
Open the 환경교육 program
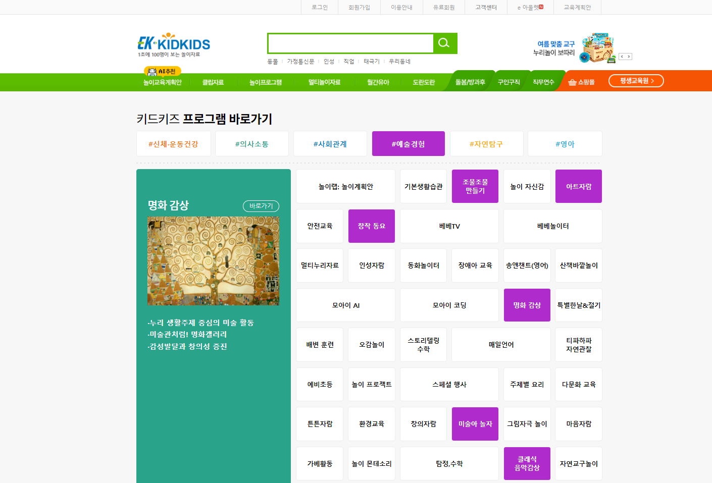[x=372, y=424]
